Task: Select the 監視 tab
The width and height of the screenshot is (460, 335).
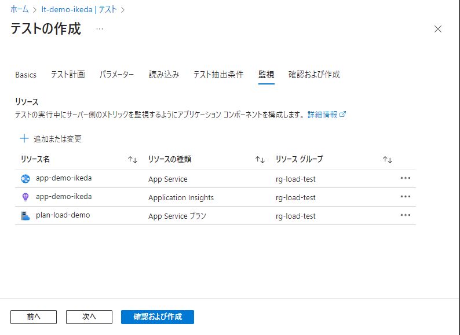Action: pos(266,75)
